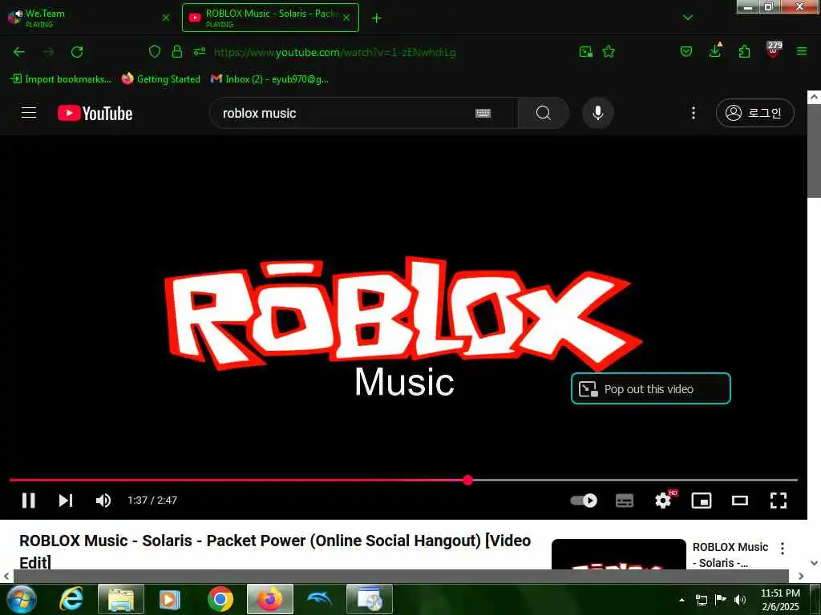The width and height of the screenshot is (821, 615).
Task: Open system volume speaker icon
Action: (x=740, y=600)
